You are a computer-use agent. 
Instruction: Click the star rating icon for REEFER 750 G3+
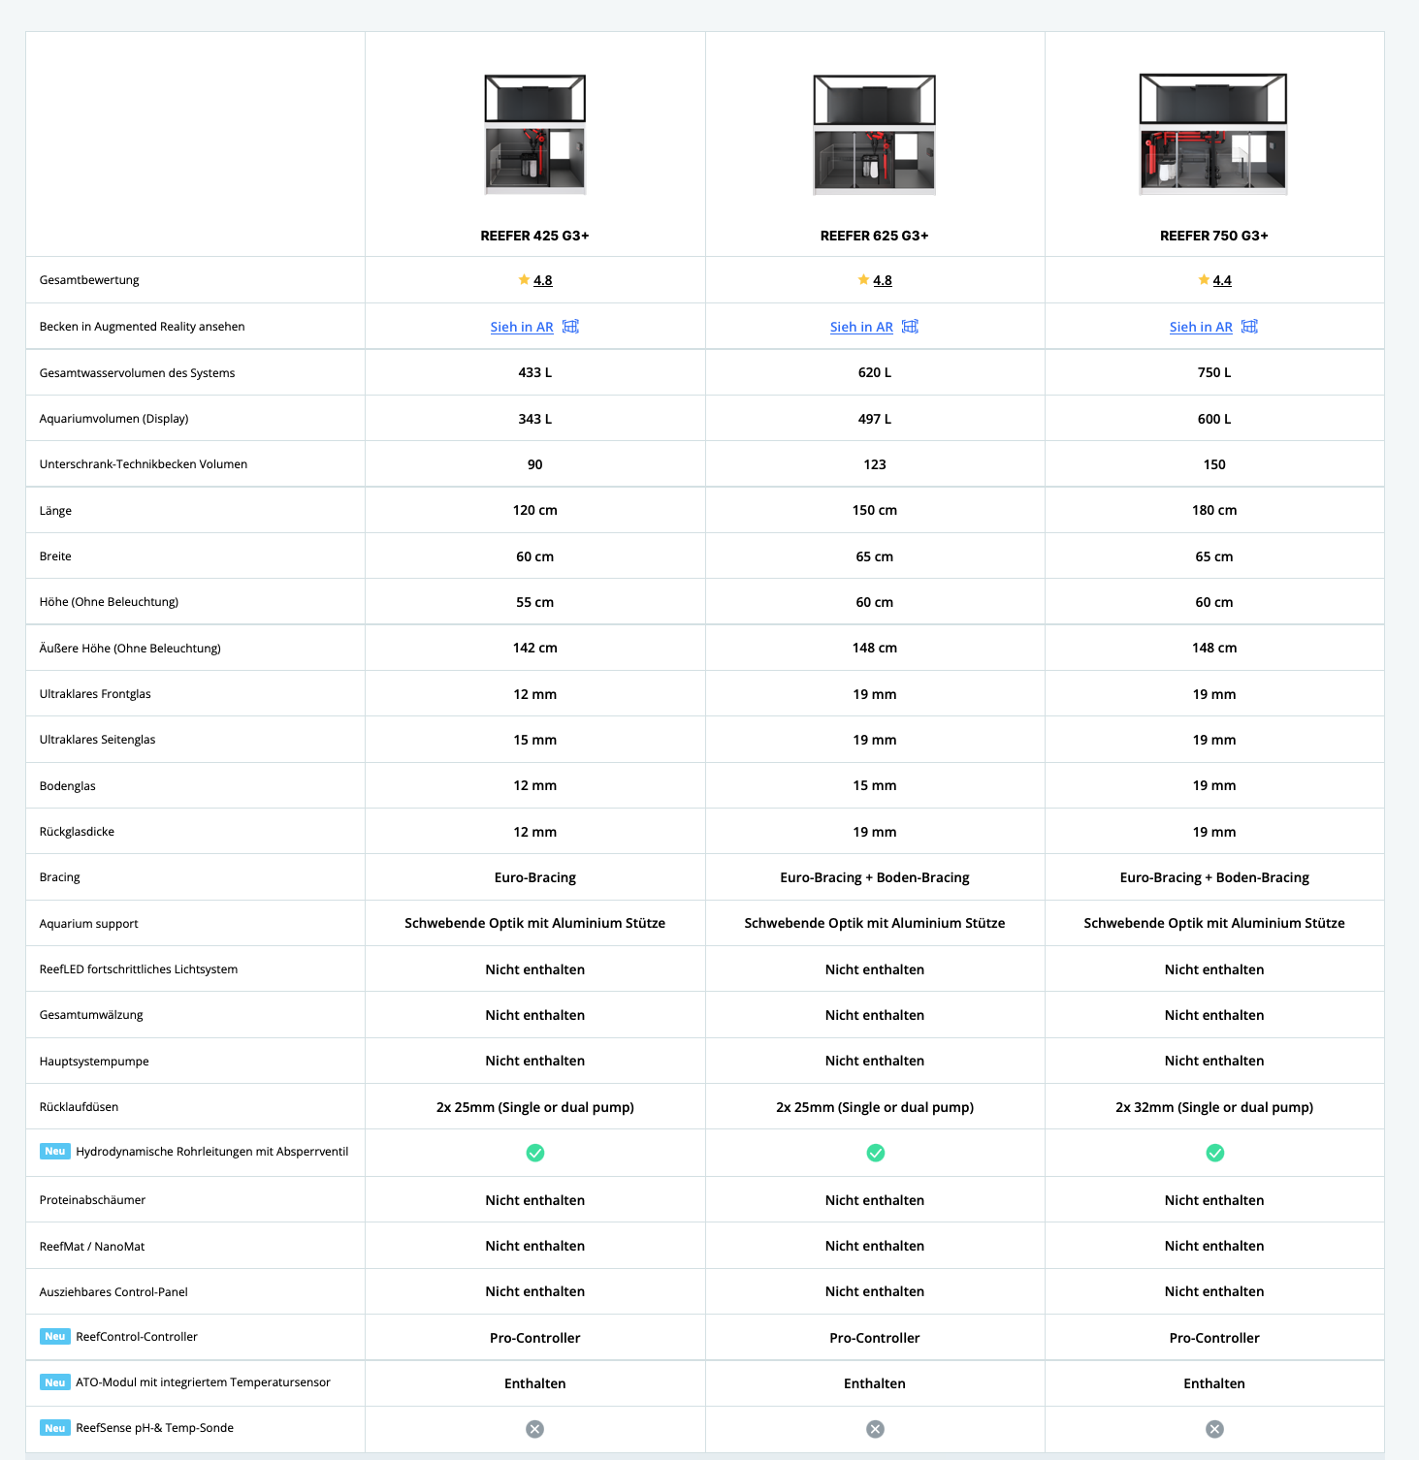point(1204,279)
